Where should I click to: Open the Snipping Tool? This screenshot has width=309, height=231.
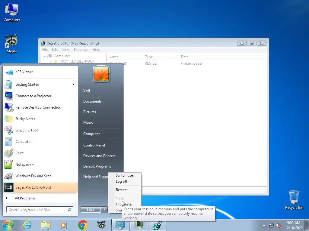click(40, 130)
